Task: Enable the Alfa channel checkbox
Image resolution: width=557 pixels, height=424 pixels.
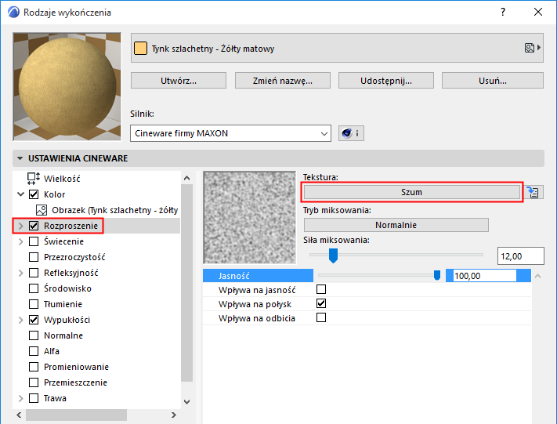Action: 34,351
